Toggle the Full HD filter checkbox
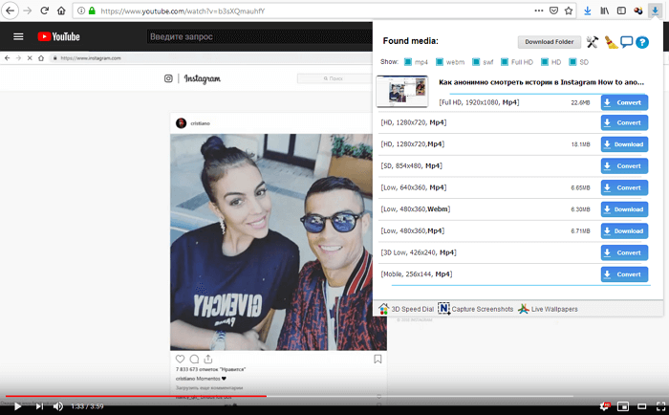669x415 pixels. [x=504, y=62]
